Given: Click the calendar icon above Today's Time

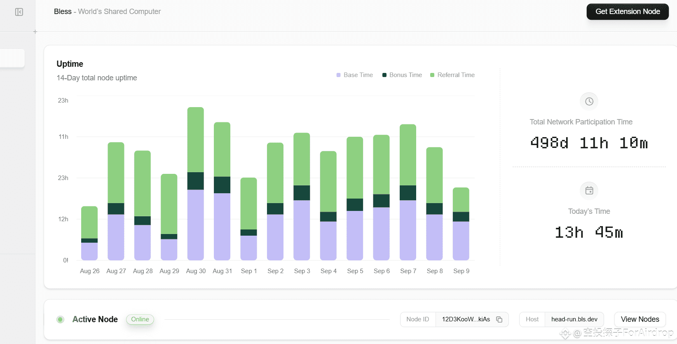Looking at the screenshot, I should pyautogui.click(x=589, y=190).
